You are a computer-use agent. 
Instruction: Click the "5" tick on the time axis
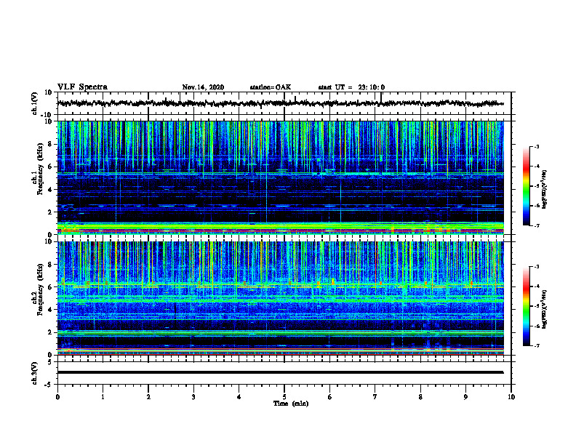pyautogui.click(x=284, y=397)
